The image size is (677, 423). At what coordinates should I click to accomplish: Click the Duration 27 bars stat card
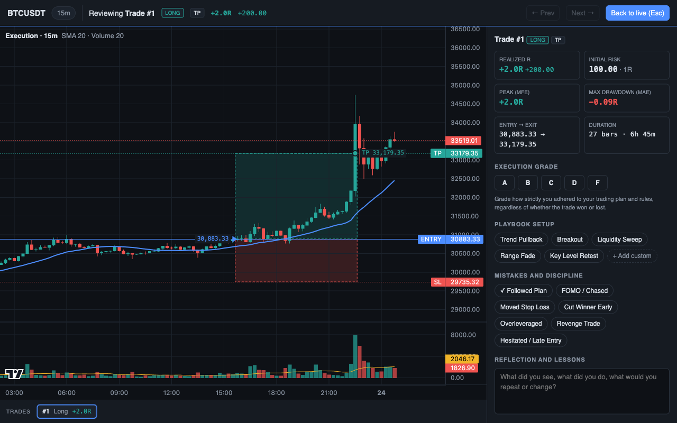[627, 135]
